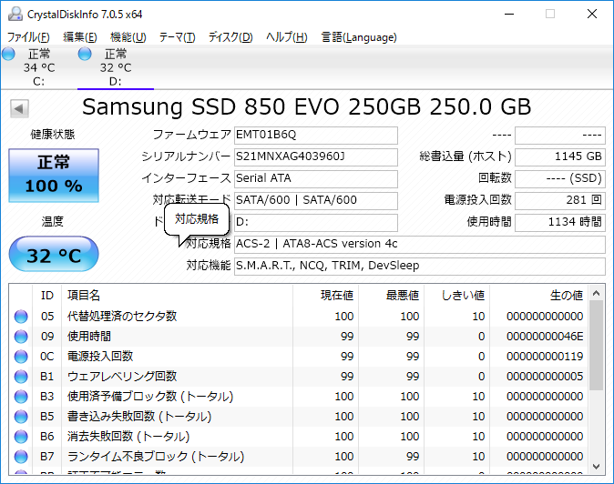Click the 正常 100 % health status button
Image resolution: width=614 pixels, height=484 pixels.
[54, 176]
